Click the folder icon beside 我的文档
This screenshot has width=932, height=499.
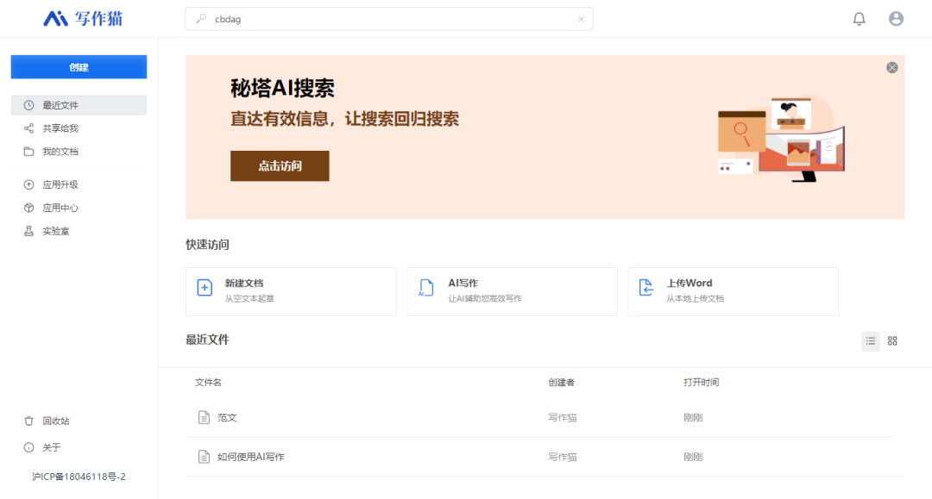(28, 152)
